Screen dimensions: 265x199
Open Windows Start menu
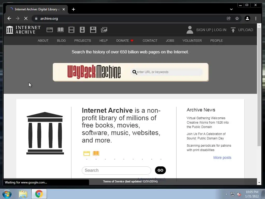pyautogui.click(x=7, y=194)
